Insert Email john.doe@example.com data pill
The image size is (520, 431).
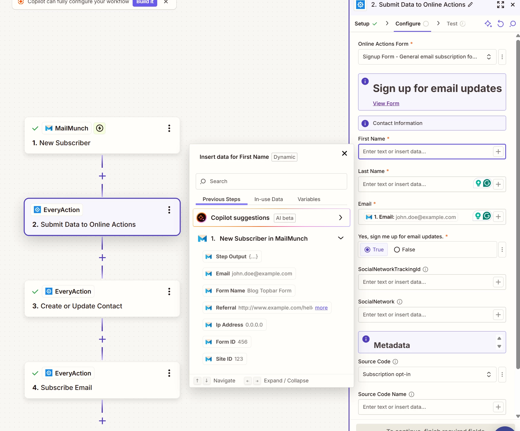click(249, 274)
